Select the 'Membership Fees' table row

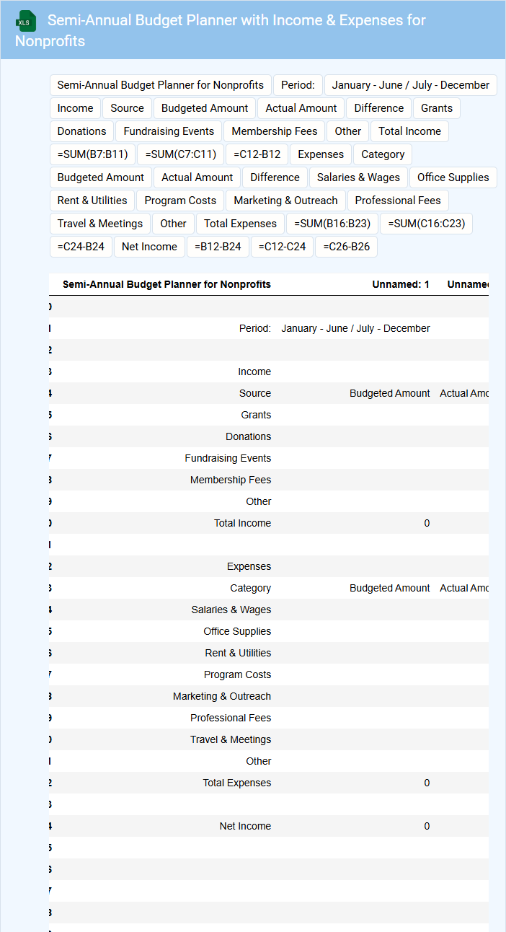269,480
